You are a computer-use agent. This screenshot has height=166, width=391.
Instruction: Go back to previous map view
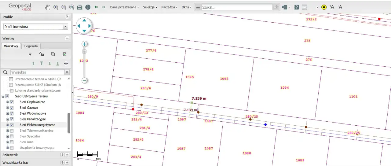(96, 7)
